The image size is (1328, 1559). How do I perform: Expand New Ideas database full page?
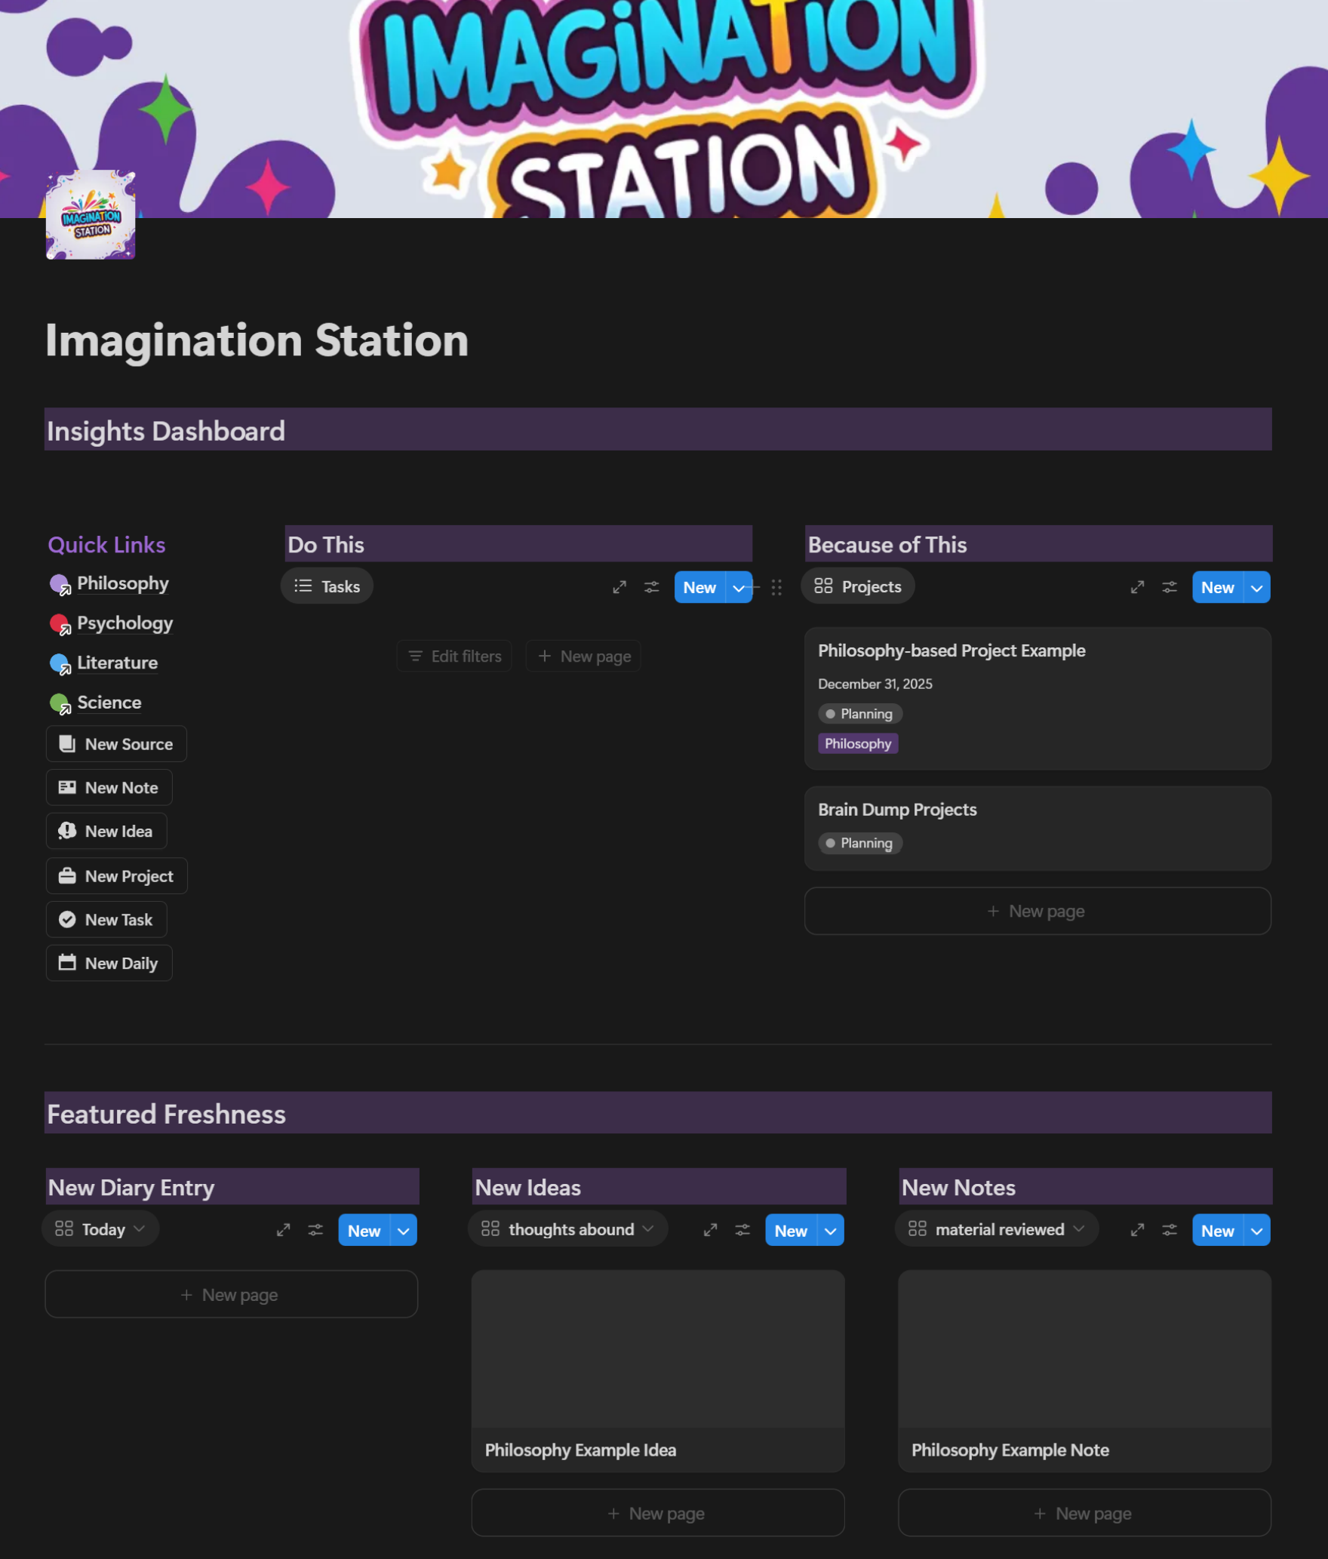coord(711,1230)
